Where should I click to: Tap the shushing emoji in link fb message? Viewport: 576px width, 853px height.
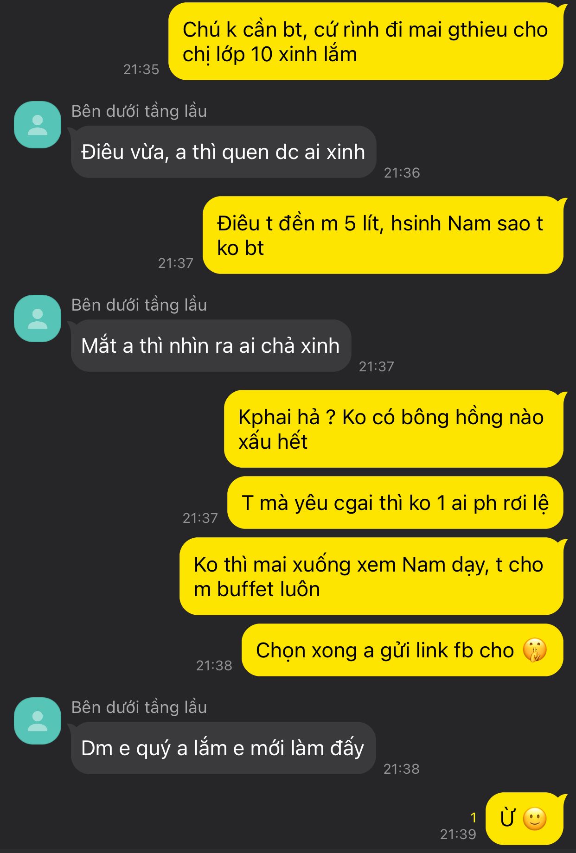tap(535, 650)
